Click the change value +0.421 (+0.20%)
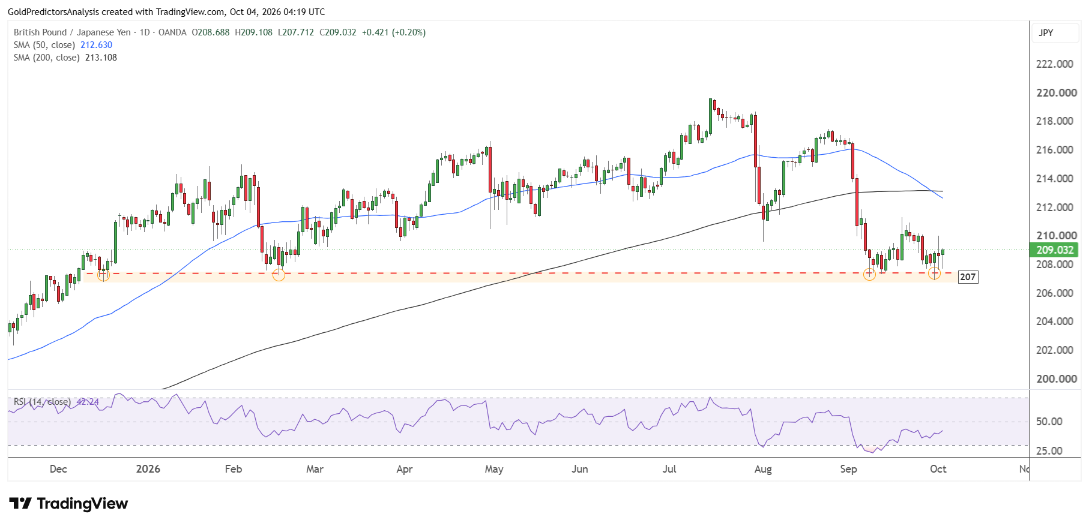 click(394, 32)
